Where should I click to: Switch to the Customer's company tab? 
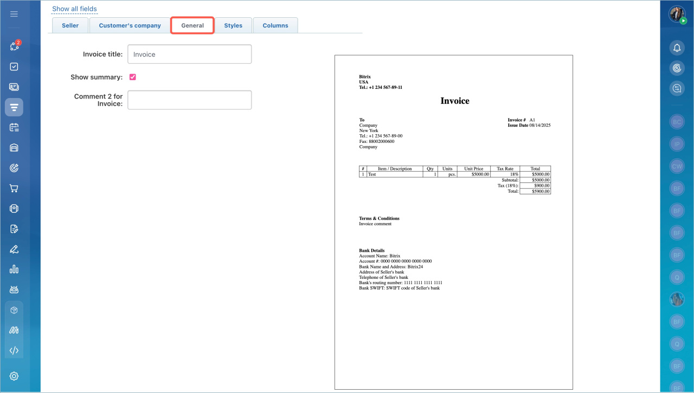pyautogui.click(x=130, y=25)
